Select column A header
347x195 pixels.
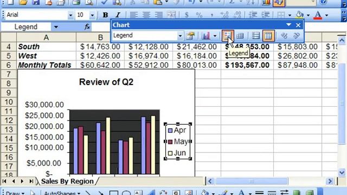(46, 37)
